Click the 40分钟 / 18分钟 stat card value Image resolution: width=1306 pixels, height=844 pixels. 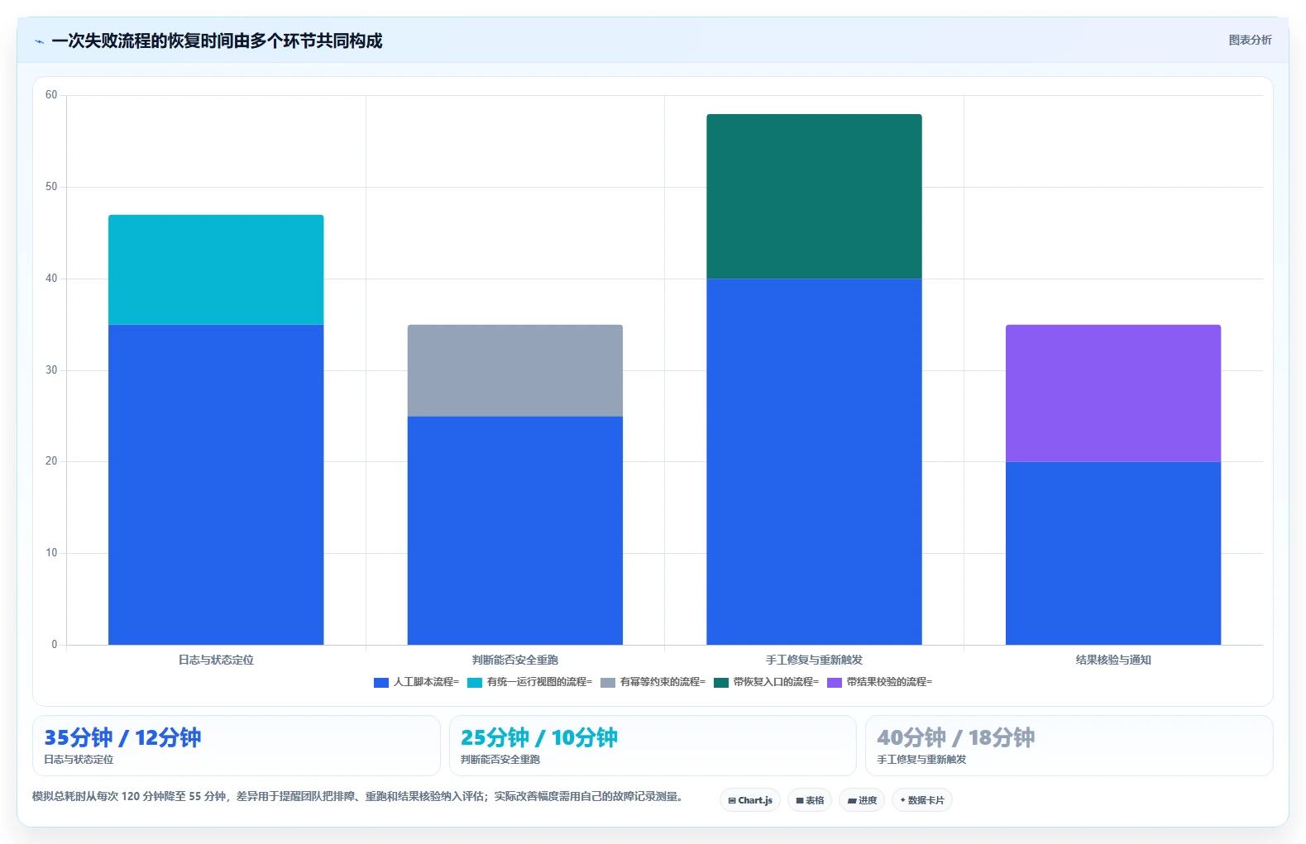pyautogui.click(x=956, y=737)
